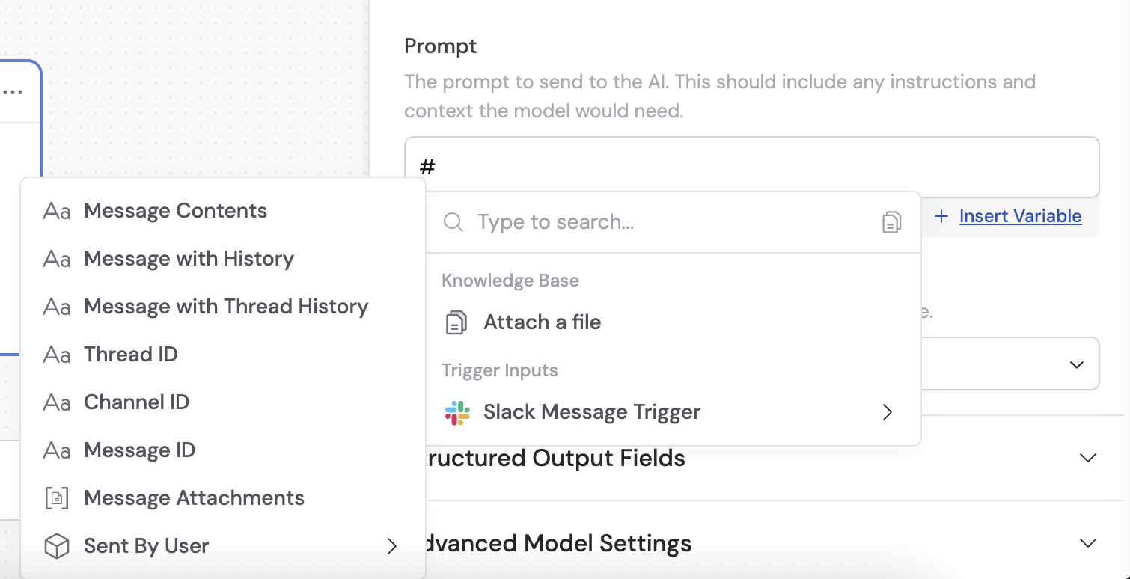Click the attachment icon beside Message Attachments
1130x579 pixels.
pyautogui.click(x=56, y=497)
